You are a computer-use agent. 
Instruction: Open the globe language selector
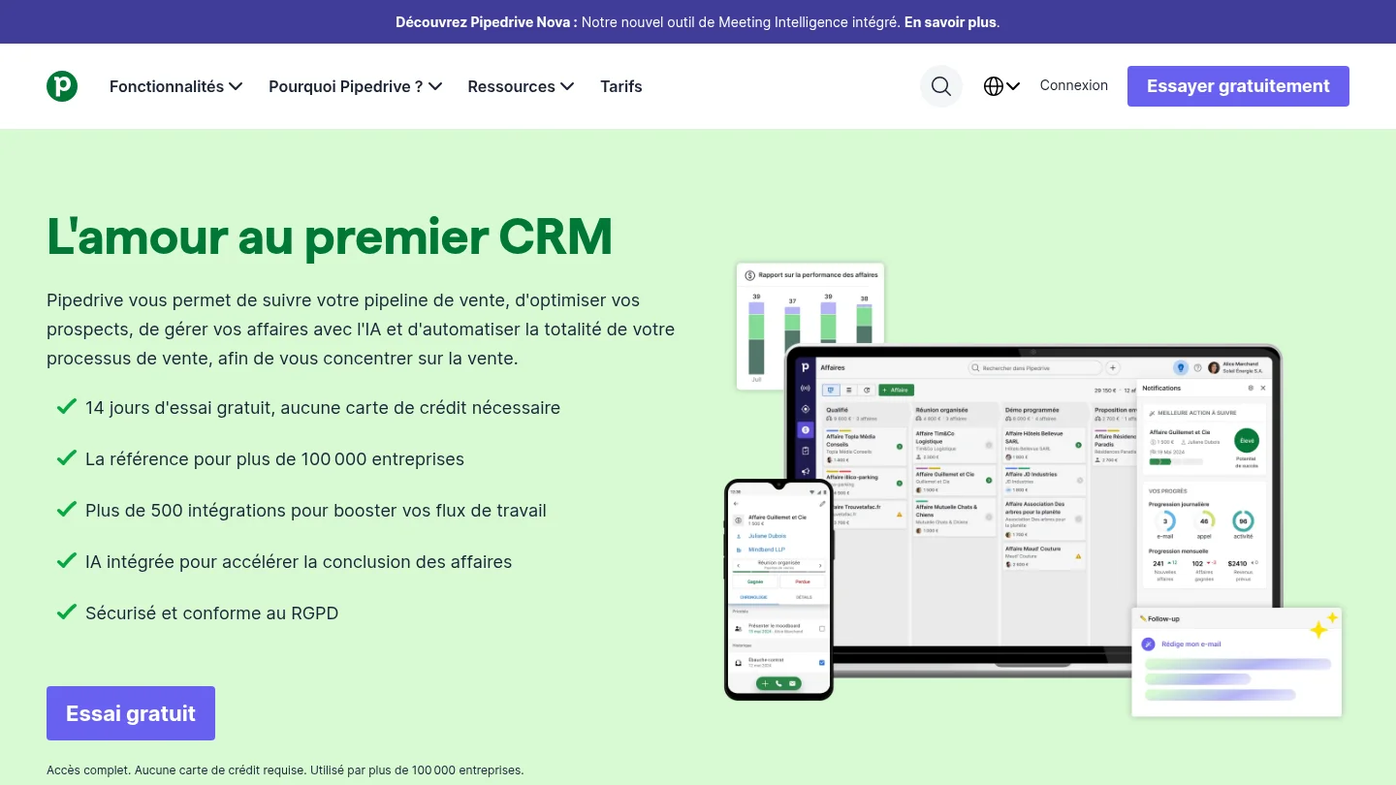tap(1001, 86)
